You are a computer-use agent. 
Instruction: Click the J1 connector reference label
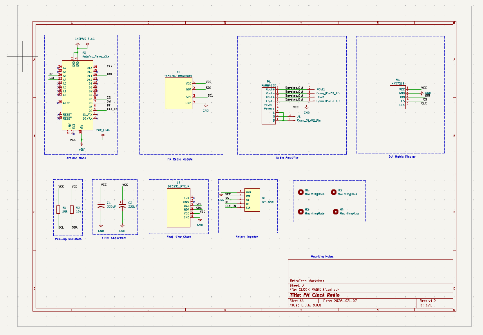(298, 117)
